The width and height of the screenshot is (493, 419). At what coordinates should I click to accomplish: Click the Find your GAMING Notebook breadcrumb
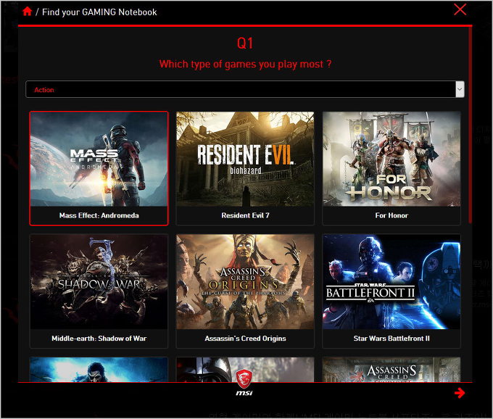tap(99, 12)
